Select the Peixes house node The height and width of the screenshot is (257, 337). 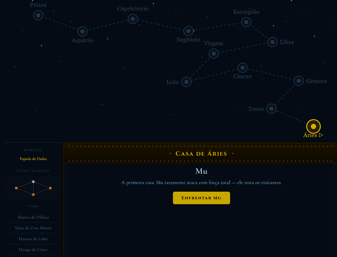click(38, 15)
